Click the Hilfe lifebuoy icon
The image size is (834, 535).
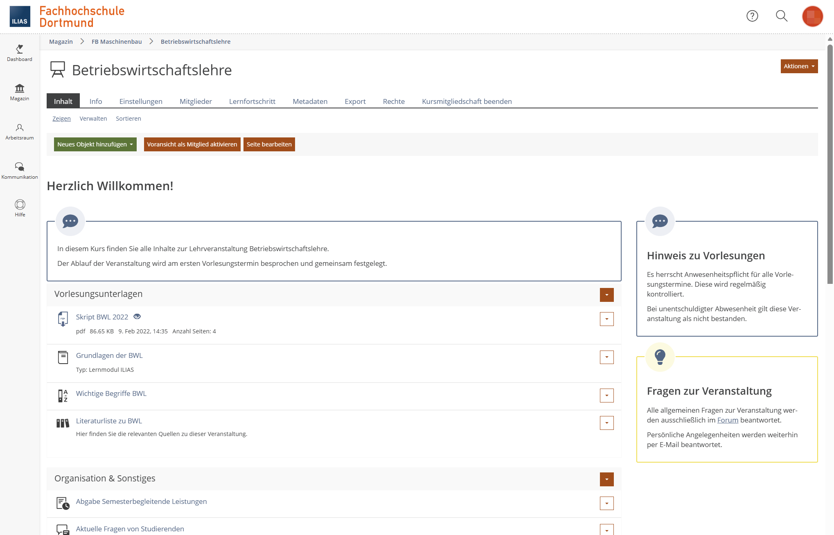tap(20, 205)
